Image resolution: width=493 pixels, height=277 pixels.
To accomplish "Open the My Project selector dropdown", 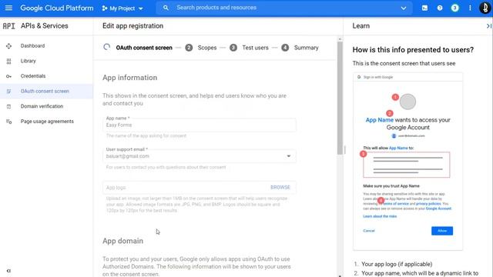I will point(122,8).
